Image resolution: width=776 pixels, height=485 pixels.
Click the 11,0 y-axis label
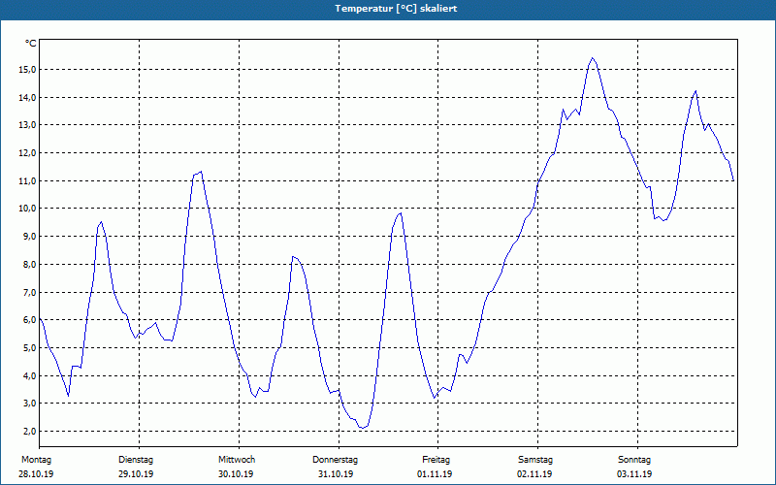[x=27, y=181]
